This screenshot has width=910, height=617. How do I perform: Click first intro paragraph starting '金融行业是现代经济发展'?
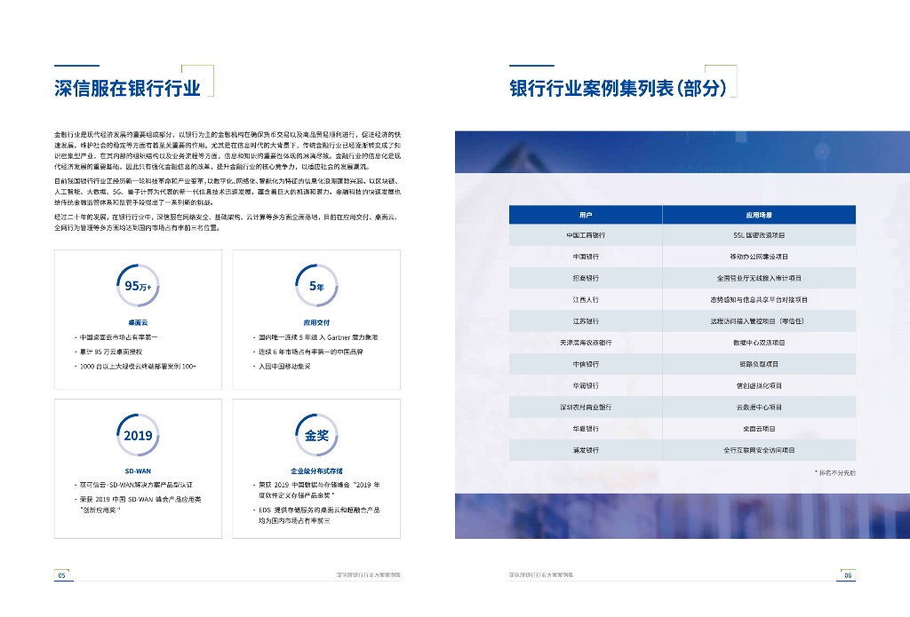point(227,150)
